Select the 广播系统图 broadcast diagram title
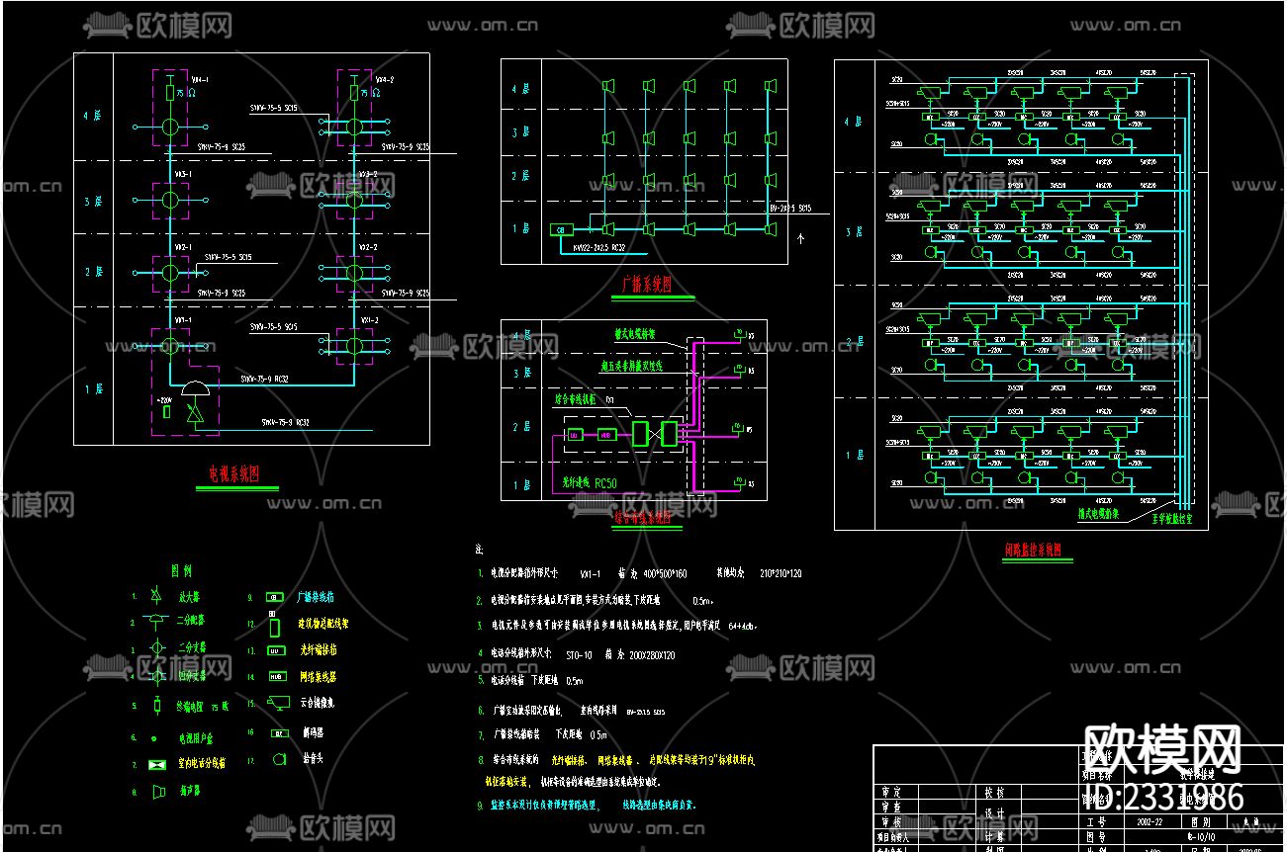1287x852 pixels. (646, 285)
